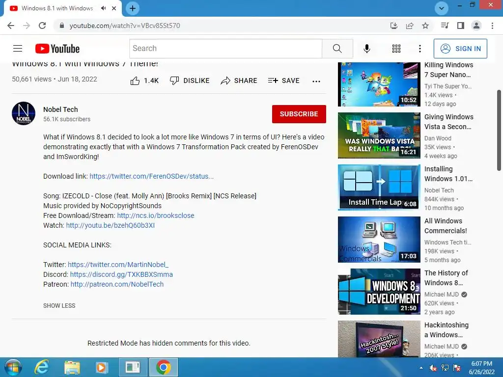Go back with the browser back arrow
Image resolution: width=503 pixels, height=377 pixels.
click(x=11, y=26)
